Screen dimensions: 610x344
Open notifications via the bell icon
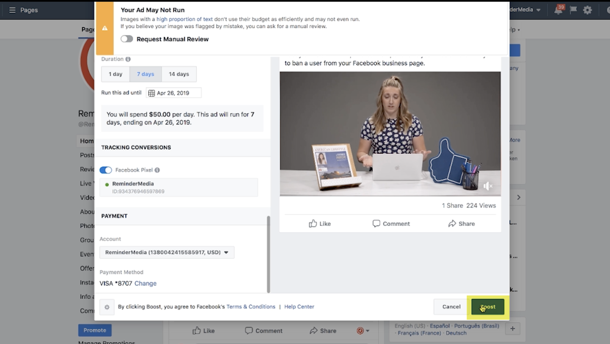[x=558, y=10]
